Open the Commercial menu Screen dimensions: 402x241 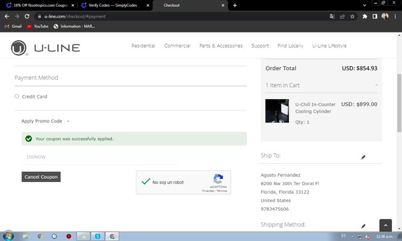(177, 46)
